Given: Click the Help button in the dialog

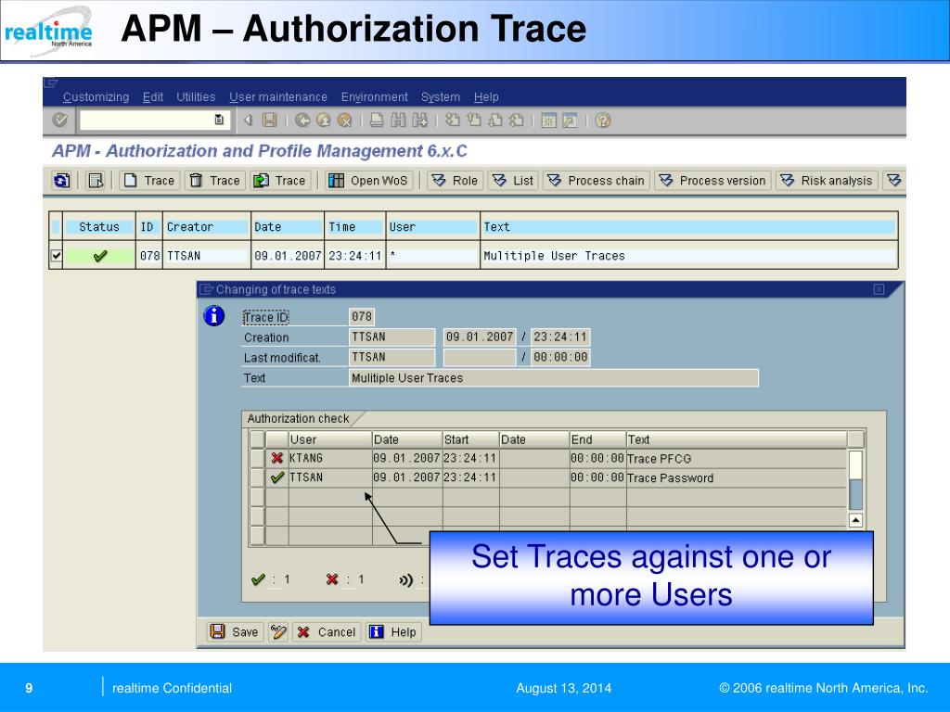Looking at the screenshot, I should (x=393, y=632).
